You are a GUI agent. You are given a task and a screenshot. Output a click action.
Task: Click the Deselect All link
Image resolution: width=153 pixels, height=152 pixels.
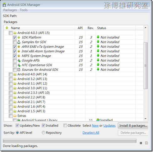pos(91,133)
